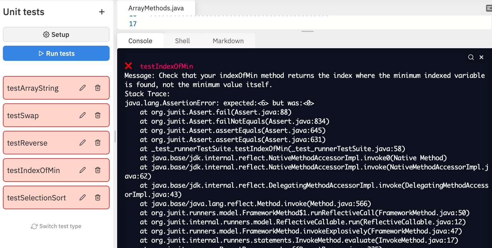Select the testIndexOfMin test row

[56, 170]
